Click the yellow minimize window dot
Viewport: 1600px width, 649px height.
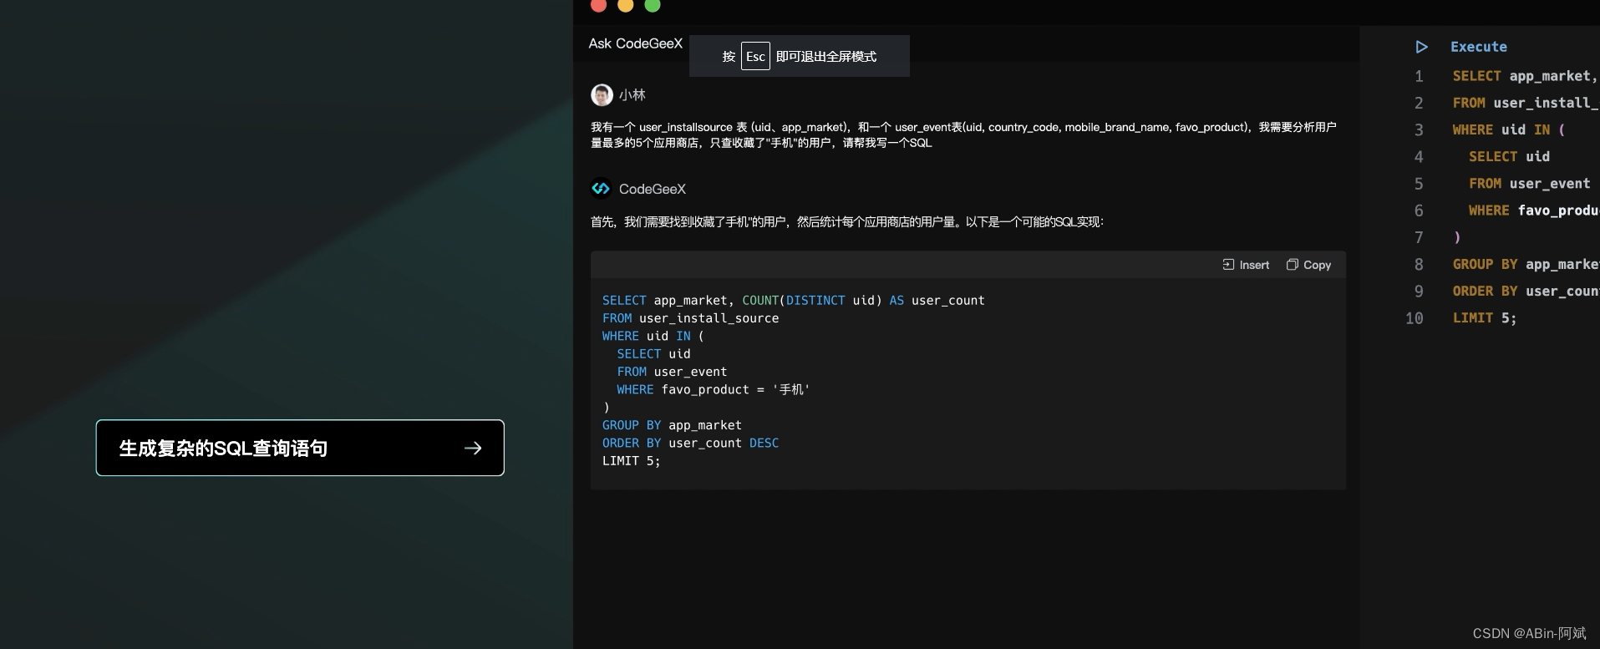coord(625,5)
